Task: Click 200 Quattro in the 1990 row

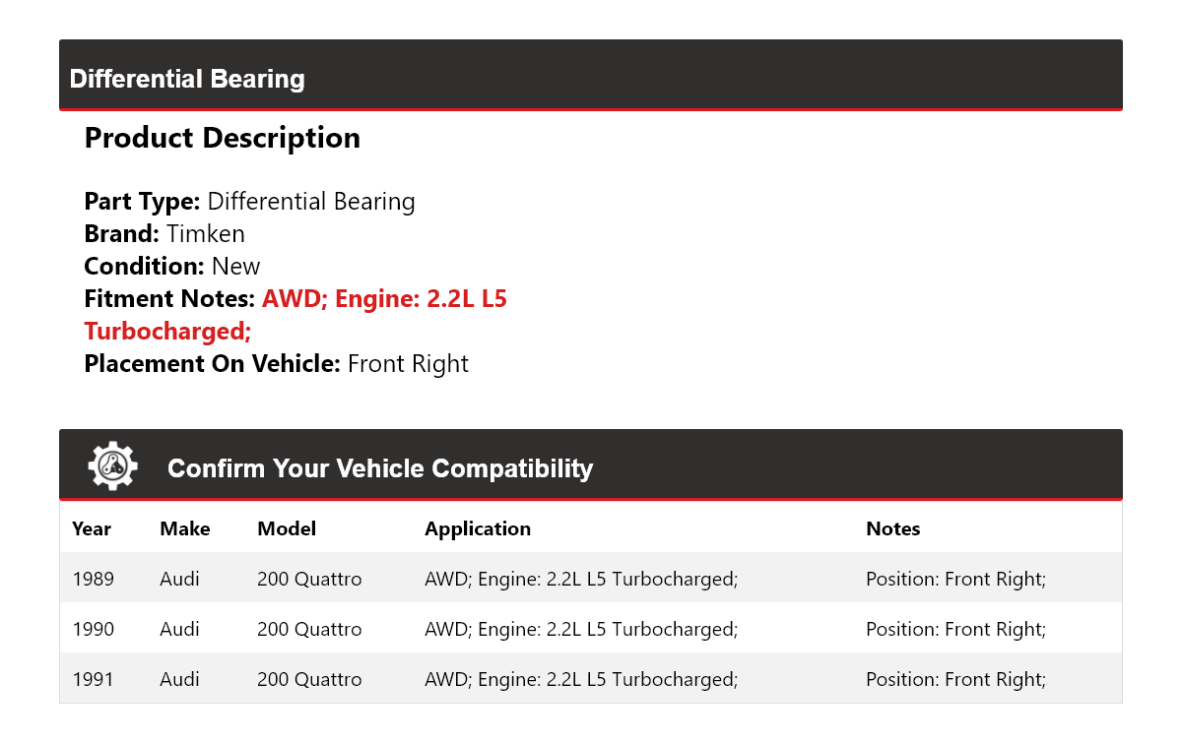Action: 309,629
